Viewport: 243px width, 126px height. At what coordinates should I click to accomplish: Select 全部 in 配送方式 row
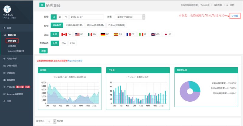(55, 43)
